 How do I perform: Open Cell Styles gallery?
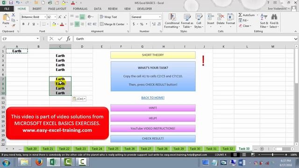click(x=199, y=21)
